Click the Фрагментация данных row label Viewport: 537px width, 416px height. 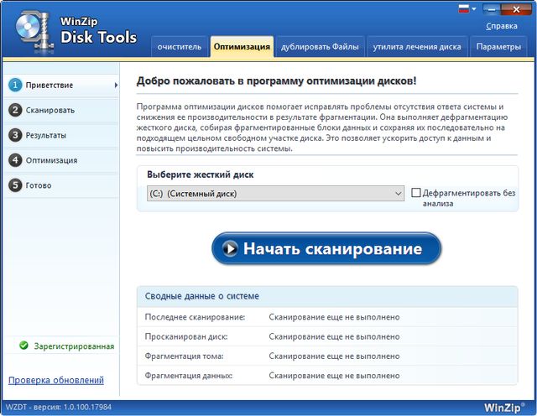coord(188,376)
